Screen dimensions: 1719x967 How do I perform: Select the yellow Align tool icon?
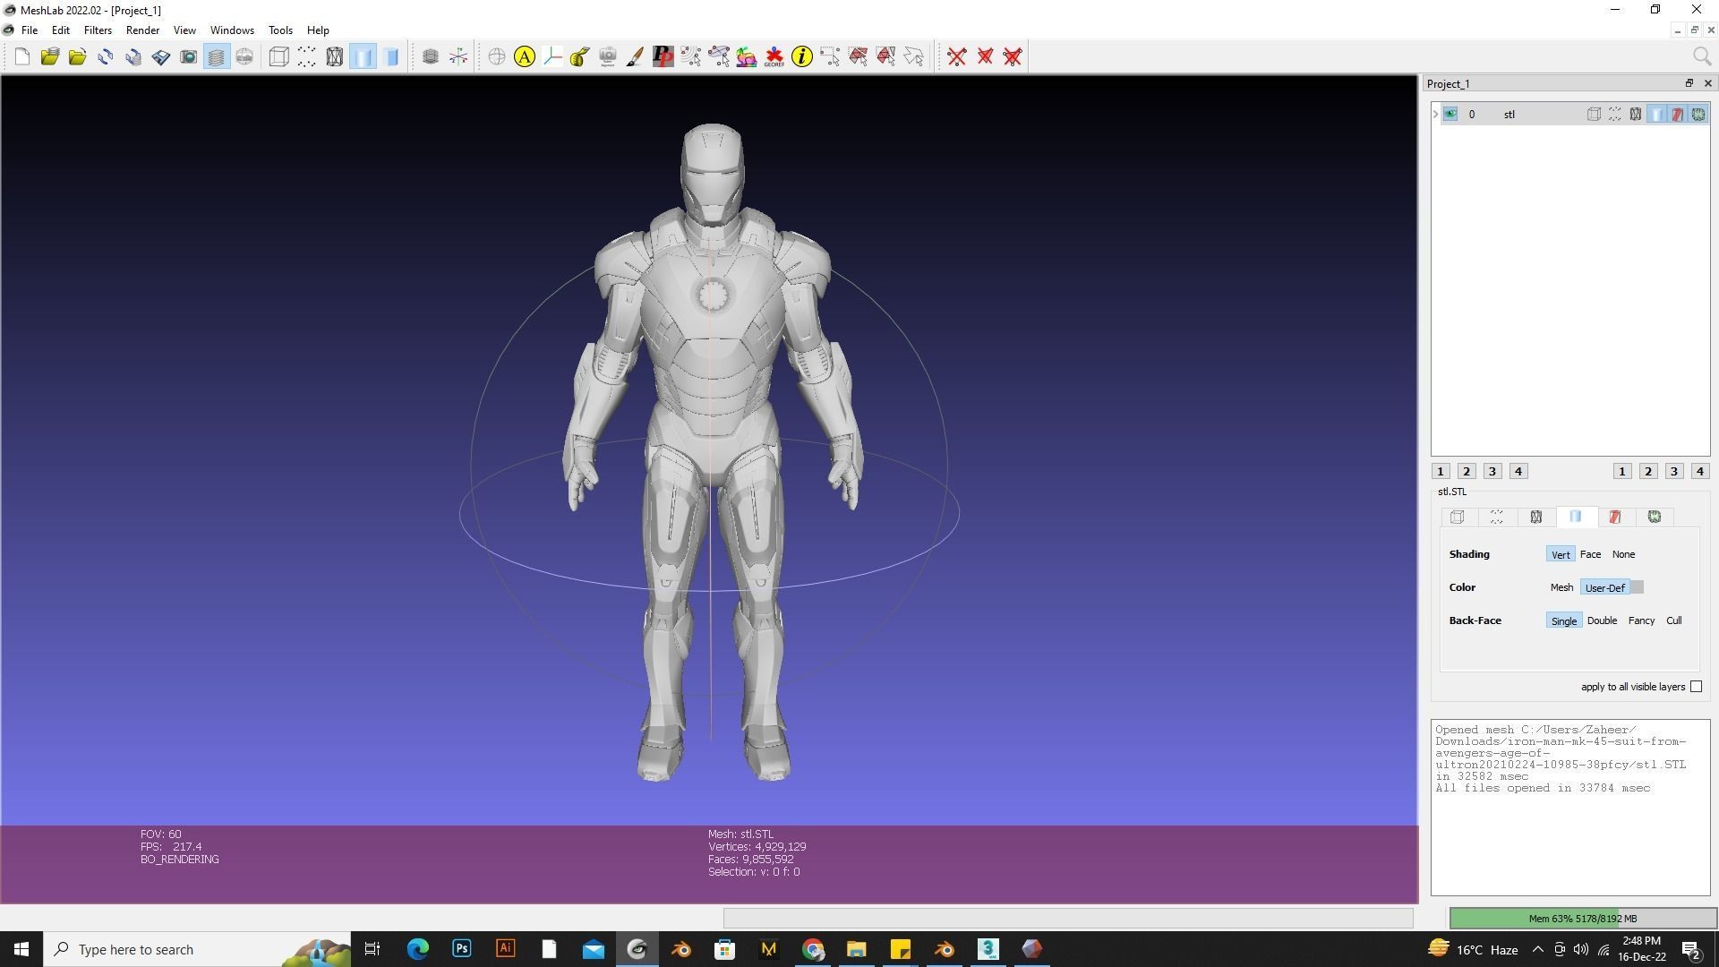[525, 57]
